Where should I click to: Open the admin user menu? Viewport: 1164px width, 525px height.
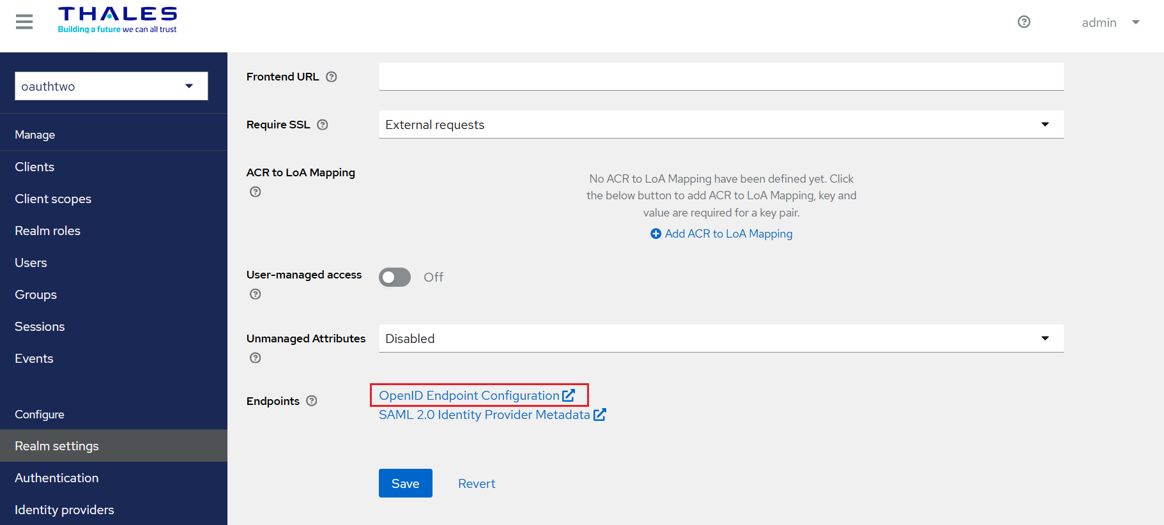pyautogui.click(x=1110, y=22)
